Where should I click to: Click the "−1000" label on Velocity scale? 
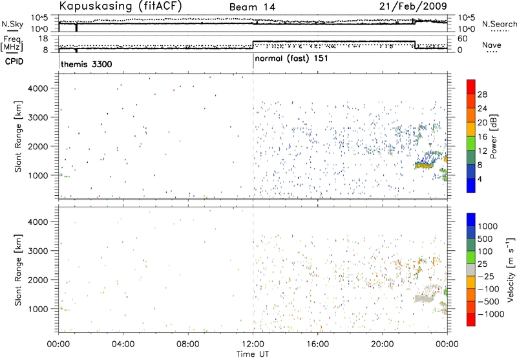491,314
